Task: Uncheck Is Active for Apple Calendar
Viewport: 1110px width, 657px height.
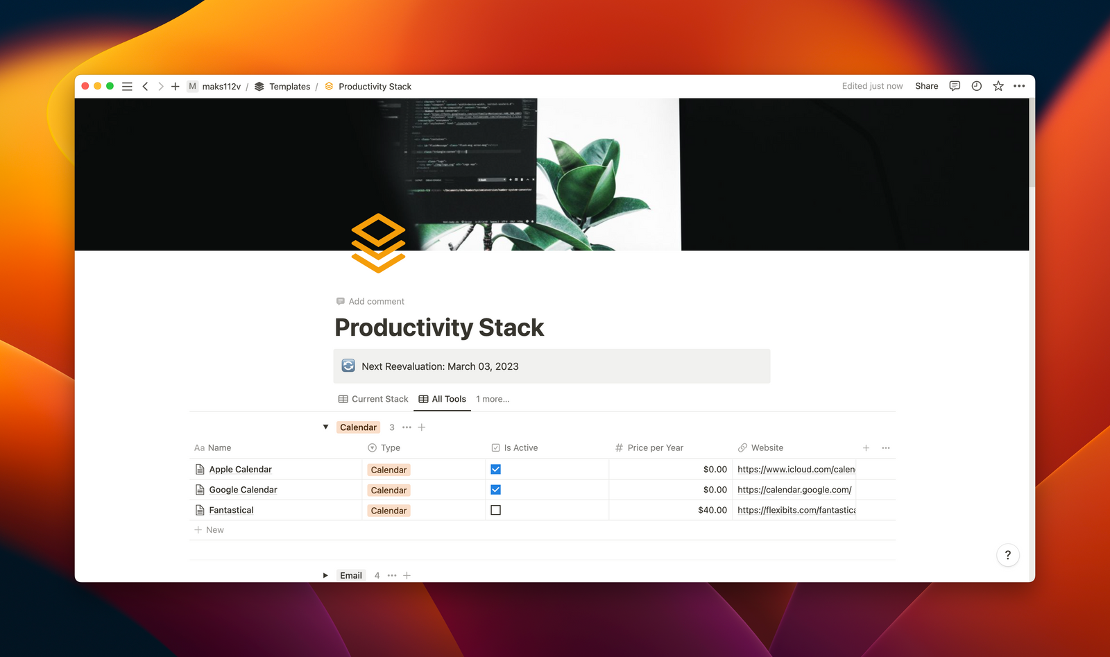Action: pos(495,470)
